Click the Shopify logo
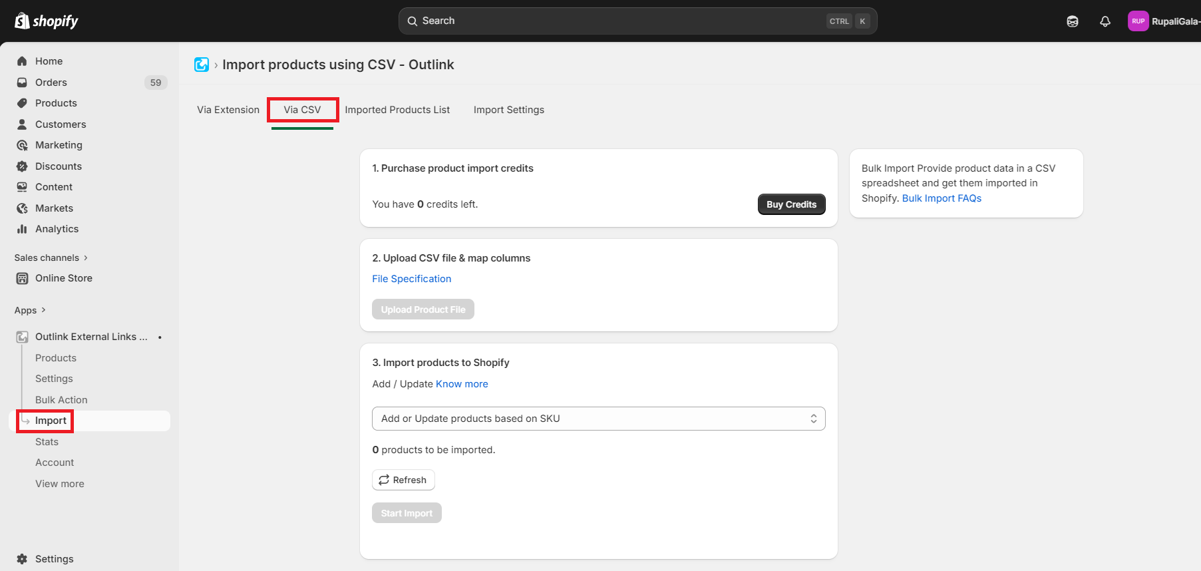Viewport: 1201px width, 571px height. click(47, 21)
